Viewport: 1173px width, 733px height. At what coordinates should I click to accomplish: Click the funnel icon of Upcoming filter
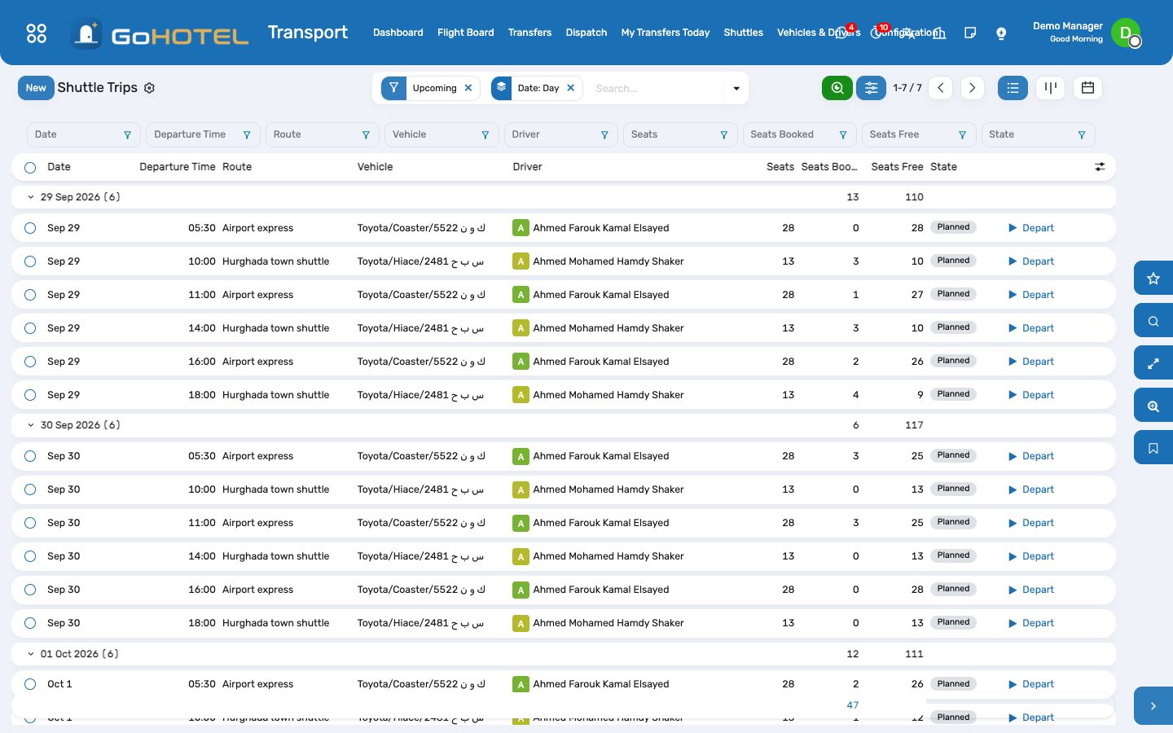pyautogui.click(x=393, y=88)
